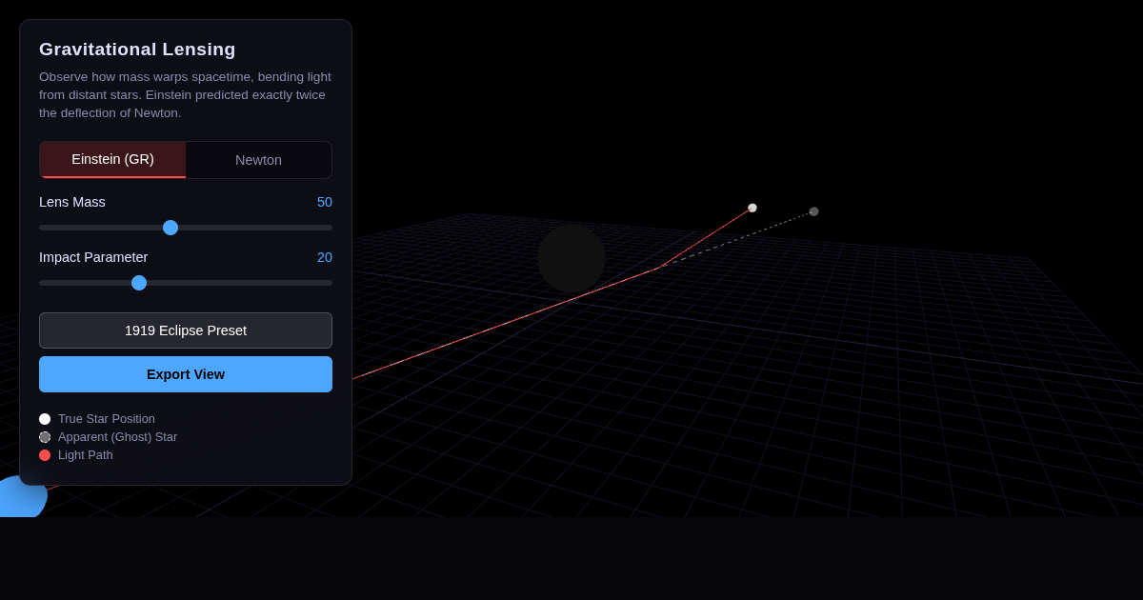Click the grey ghost star in the scene
The width and height of the screenshot is (1143, 600).
813,211
